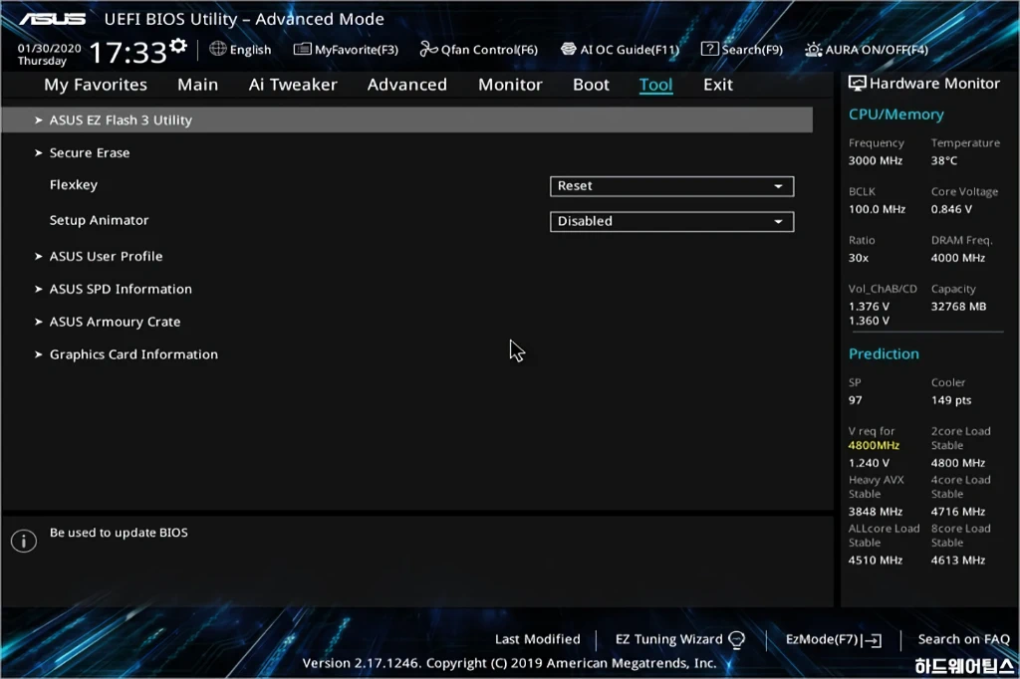The height and width of the screenshot is (679, 1020).
Task: Launch the AI OC Guide(F11) icon
Action: click(568, 49)
